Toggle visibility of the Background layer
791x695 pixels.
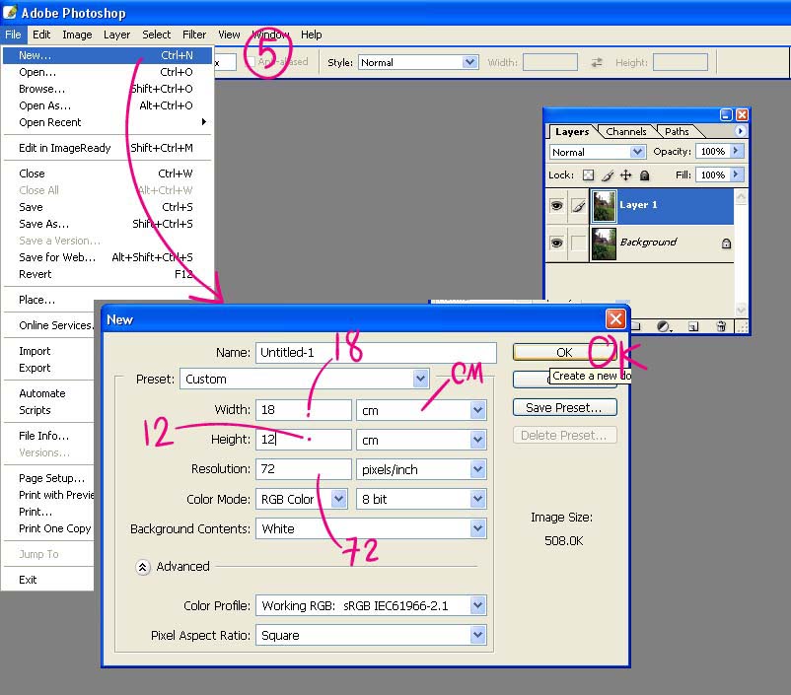pyautogui.click(x=556, y=243)
